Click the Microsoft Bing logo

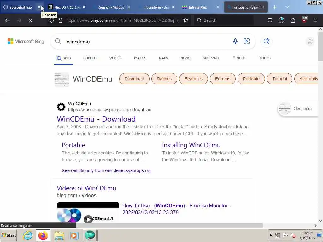[26, 41]
